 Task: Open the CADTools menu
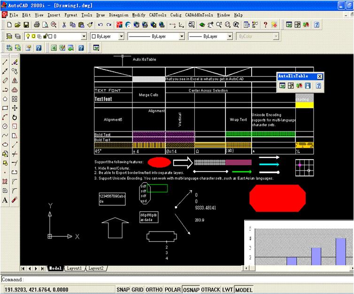(x=158, y=15)
